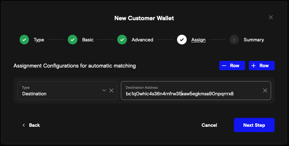Switch to the Basic step label
The image size is (289, 146).
point(88,40)
